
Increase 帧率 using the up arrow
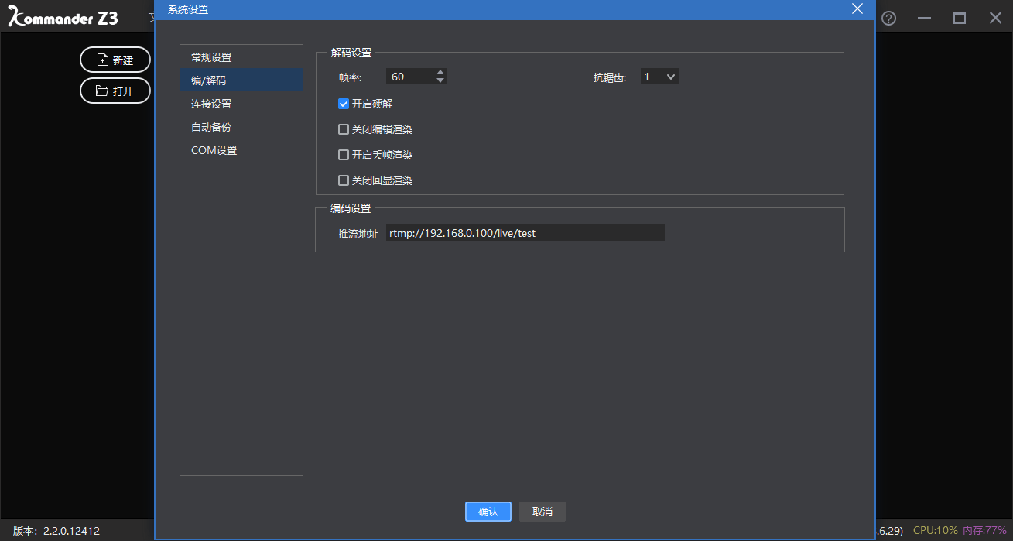pyautogui.click(x=440, y=72)
